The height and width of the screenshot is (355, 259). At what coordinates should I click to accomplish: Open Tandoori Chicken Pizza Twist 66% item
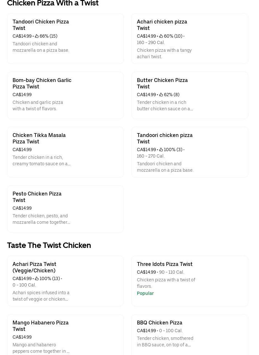[41, 25]
